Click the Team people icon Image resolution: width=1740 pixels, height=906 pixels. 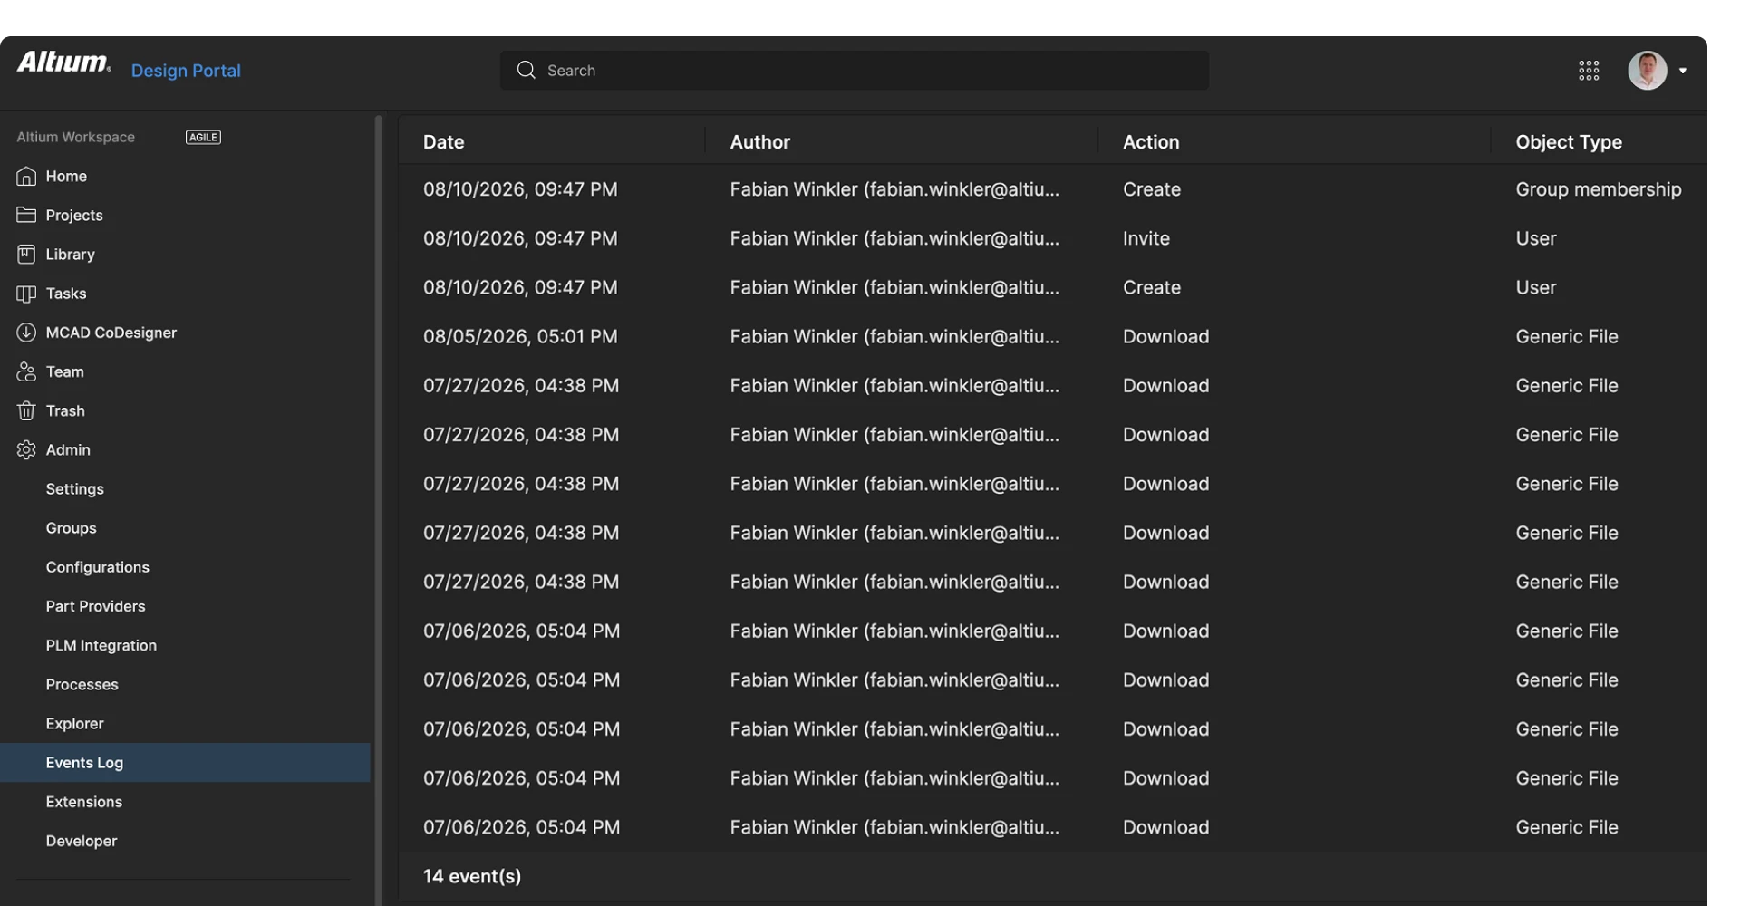(x=26, y=371)
